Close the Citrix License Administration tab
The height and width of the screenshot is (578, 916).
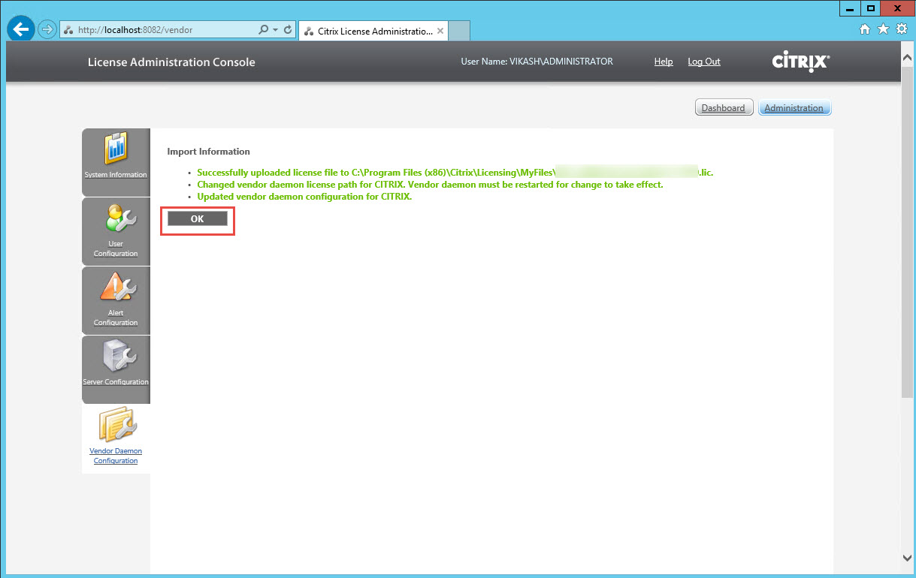coord(440,31)
